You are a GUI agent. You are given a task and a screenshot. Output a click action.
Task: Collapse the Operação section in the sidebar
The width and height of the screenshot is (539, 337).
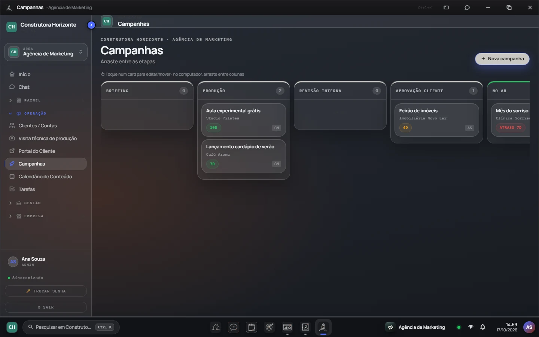(x=46, y=113)
